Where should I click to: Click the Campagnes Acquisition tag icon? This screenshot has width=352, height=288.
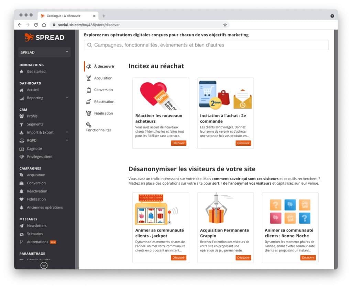(x=22, y=175)
